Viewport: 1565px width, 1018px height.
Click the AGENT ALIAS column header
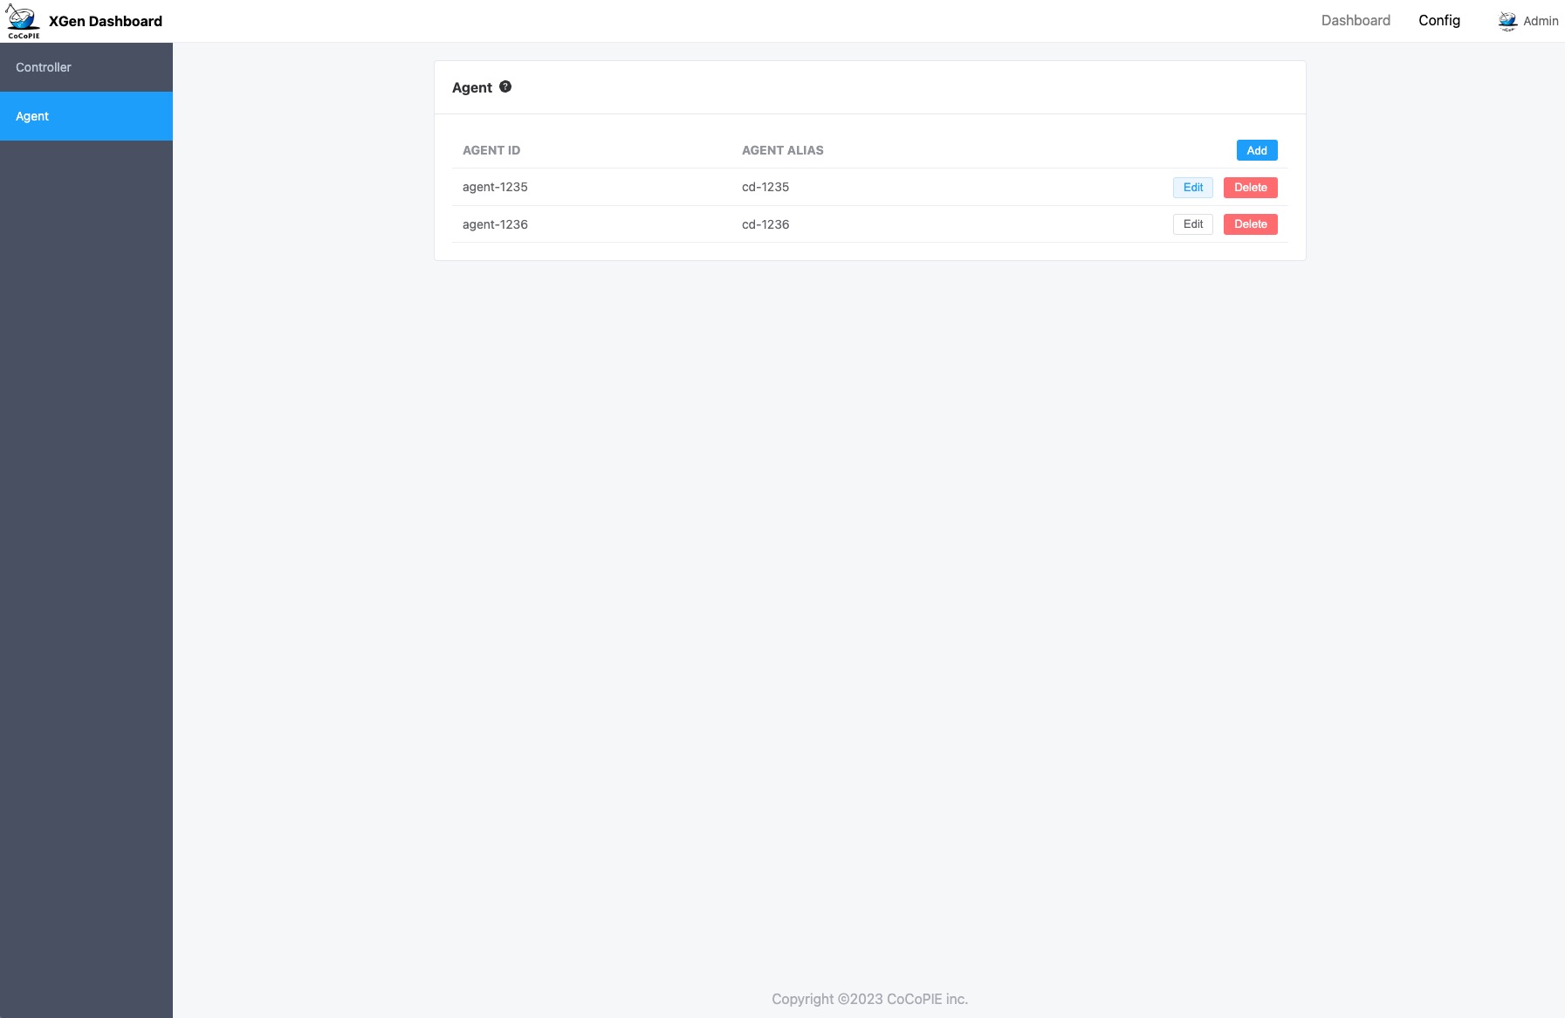(783, 150)
